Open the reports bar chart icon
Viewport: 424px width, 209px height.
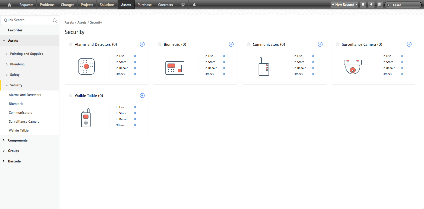(x=194, y=5)
